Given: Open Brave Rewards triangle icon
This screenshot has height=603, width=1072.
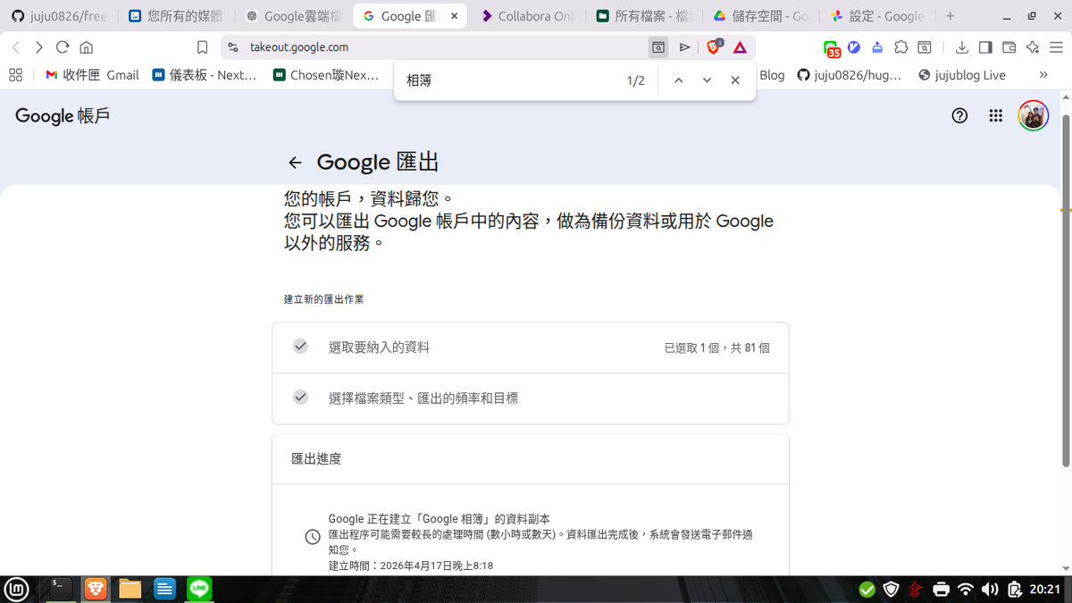Looking at the screenshot, I should [x=740, y=47].
